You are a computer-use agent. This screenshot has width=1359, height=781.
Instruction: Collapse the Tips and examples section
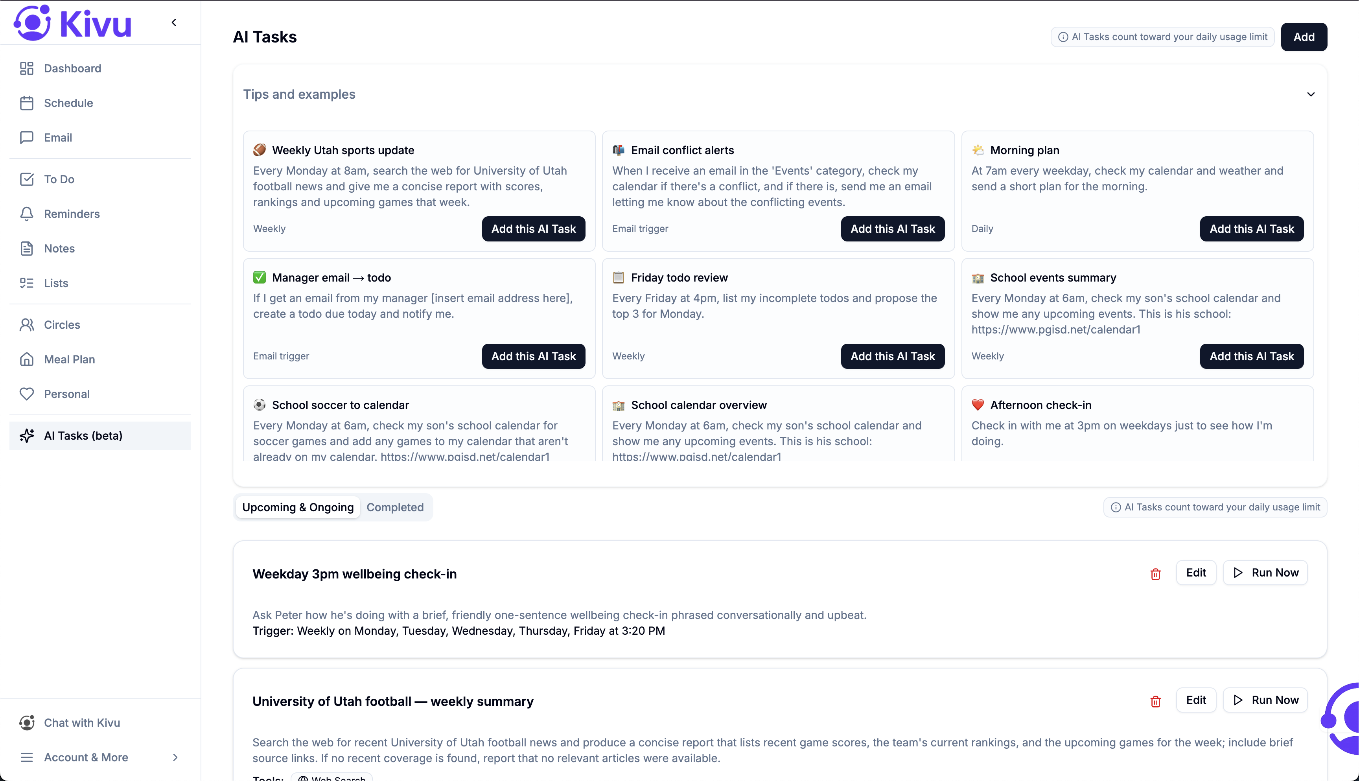click(x=1311, y=94)
